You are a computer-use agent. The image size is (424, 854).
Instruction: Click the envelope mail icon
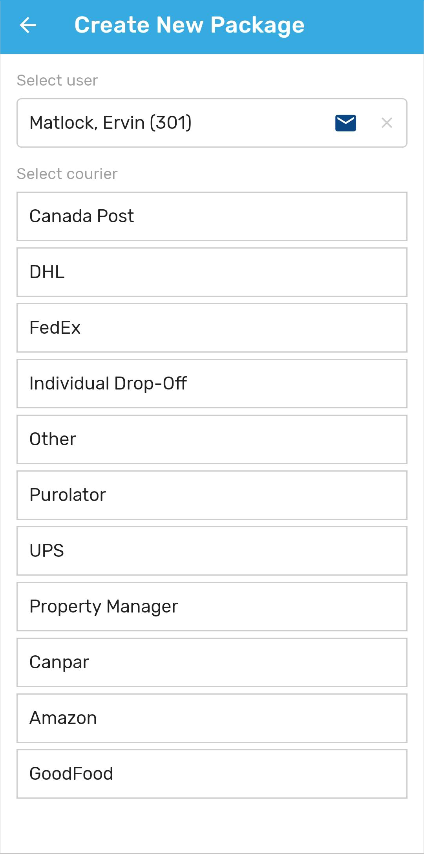[x=345, y=123]
